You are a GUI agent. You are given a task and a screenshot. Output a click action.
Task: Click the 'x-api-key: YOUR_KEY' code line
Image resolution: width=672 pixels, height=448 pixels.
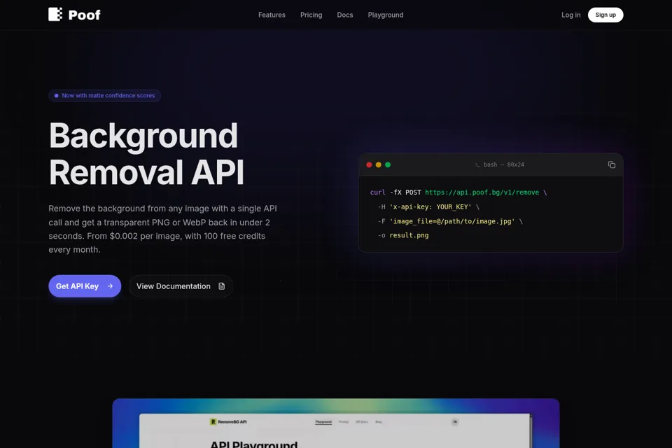428,207
